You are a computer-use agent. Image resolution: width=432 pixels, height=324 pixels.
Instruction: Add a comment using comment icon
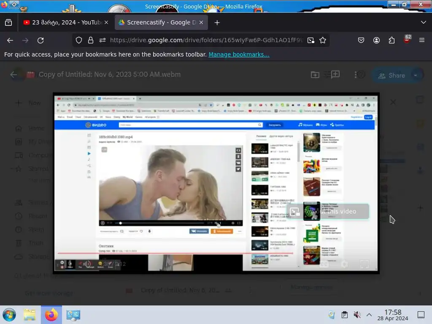pos(335,74)
